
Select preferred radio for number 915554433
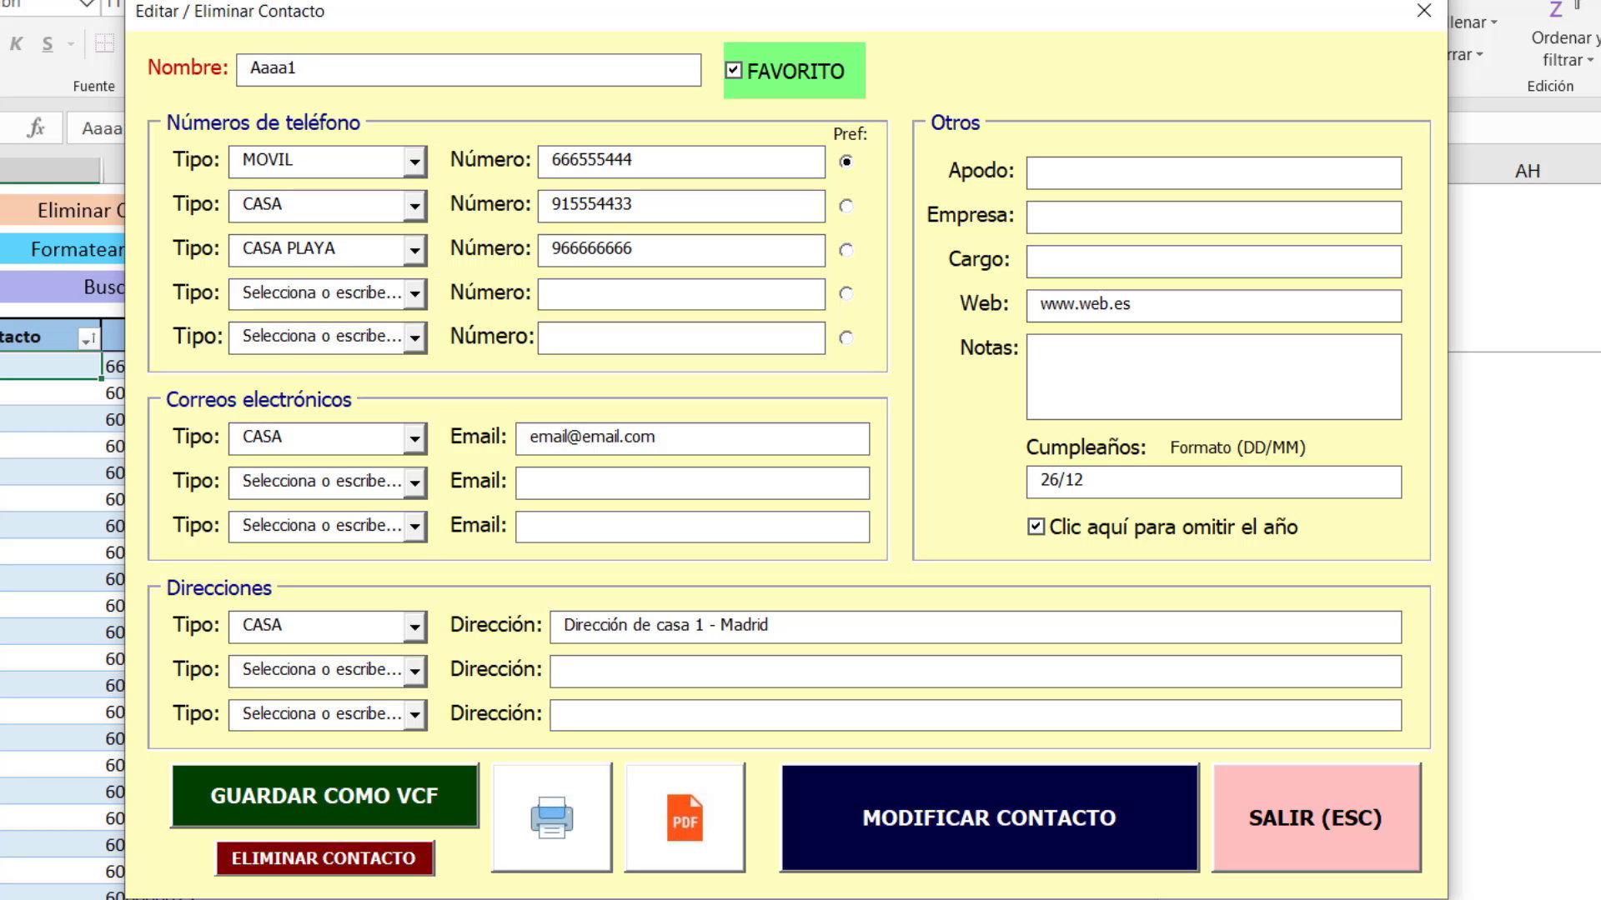[846, 206]
